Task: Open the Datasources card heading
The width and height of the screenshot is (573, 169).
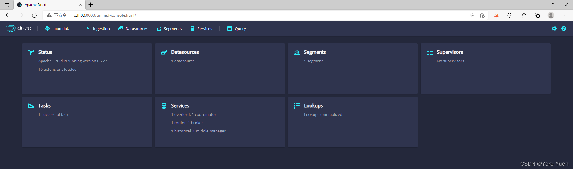Action: pos(185,52)
